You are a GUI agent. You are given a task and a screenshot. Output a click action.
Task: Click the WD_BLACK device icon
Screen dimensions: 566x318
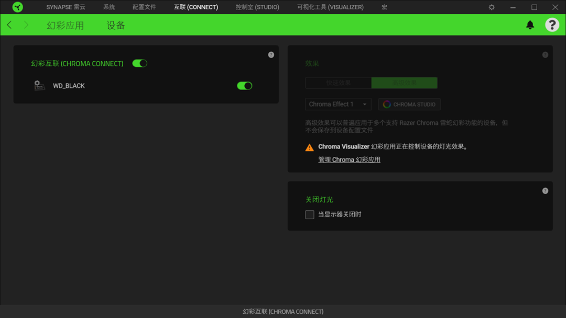(39, 85)
